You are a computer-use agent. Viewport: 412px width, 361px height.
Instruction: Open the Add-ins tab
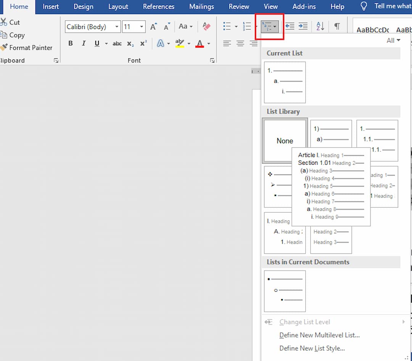click(x=304, y=6)
